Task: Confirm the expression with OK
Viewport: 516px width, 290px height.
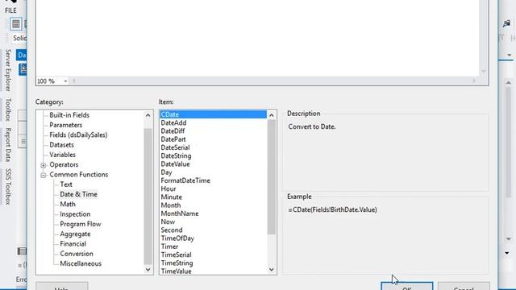Action: click(406, 286)
